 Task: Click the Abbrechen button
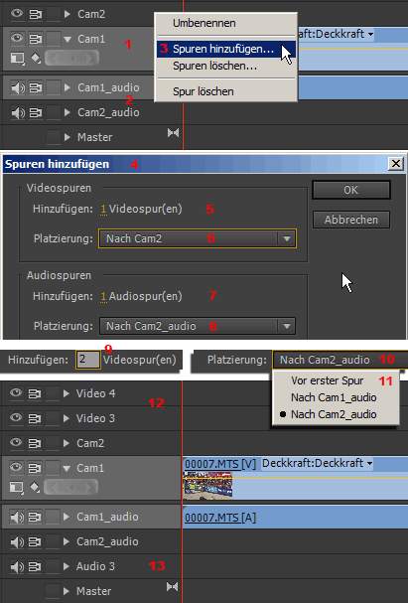(x=351, y=220)
